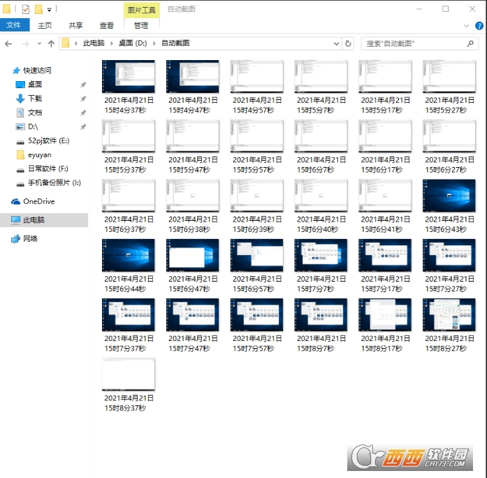Viewport: 487px width, 478px height.
Task: Open the 52pj软件 (E:) drive
Action: [48, 140]
